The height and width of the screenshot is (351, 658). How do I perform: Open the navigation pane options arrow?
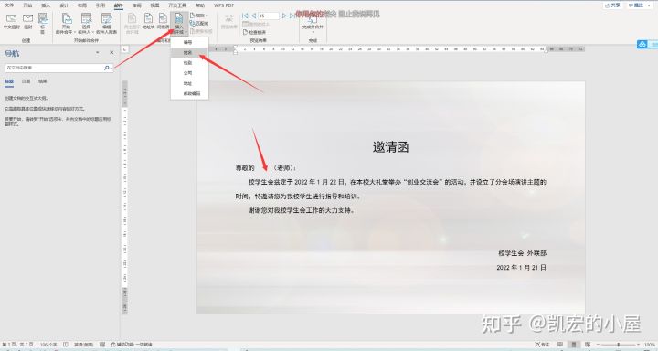pos(98,52)
